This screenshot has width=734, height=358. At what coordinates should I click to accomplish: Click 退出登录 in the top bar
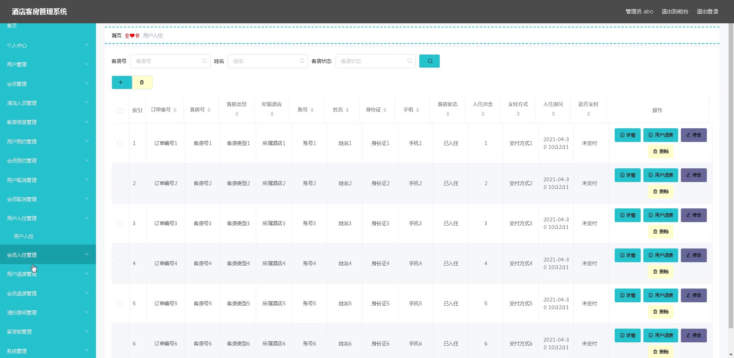(708, 11)
